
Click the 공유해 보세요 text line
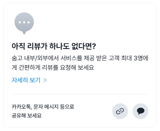pos(27,115)
